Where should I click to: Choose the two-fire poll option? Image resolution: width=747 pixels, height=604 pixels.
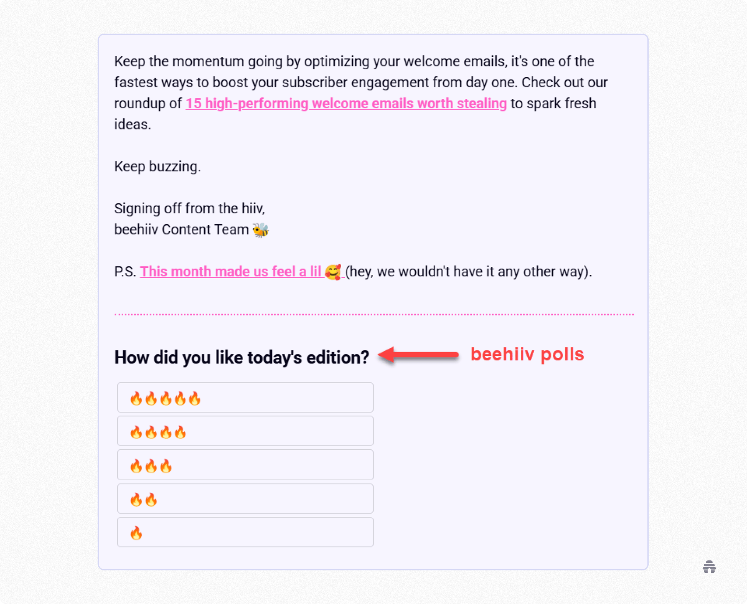point(245,498)
